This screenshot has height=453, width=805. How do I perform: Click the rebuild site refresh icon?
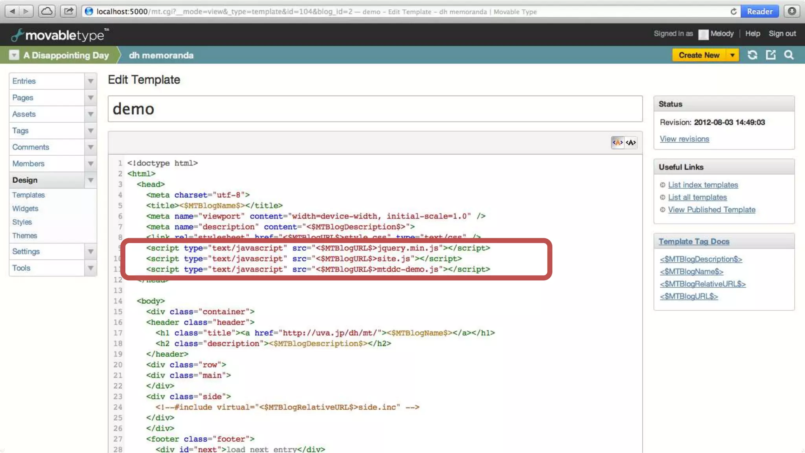point(752,55)
